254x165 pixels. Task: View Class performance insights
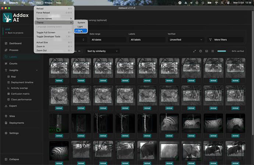[21, 99]
